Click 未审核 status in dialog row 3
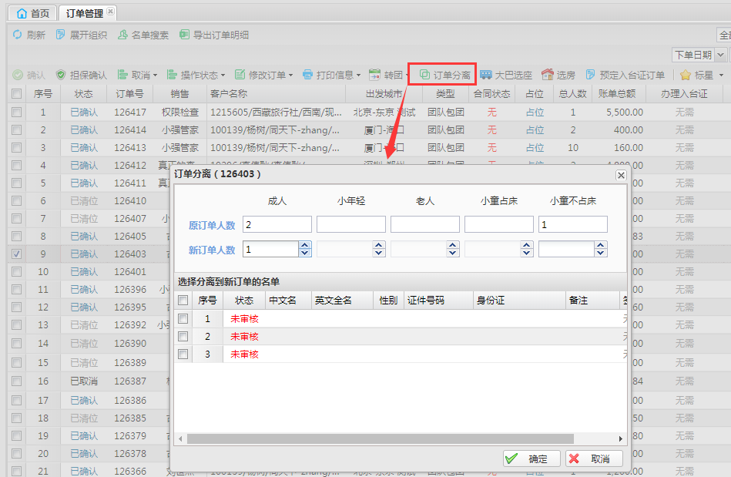 click(244, 354)
